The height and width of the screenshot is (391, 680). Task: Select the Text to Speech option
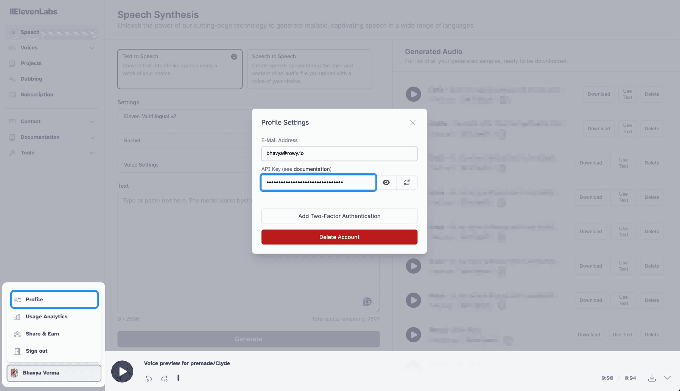[x=180, y=69]
